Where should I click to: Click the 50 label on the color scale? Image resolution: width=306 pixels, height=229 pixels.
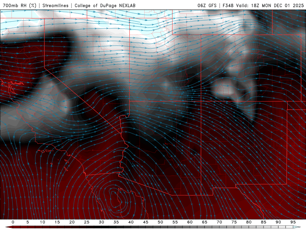coord(160,222)
